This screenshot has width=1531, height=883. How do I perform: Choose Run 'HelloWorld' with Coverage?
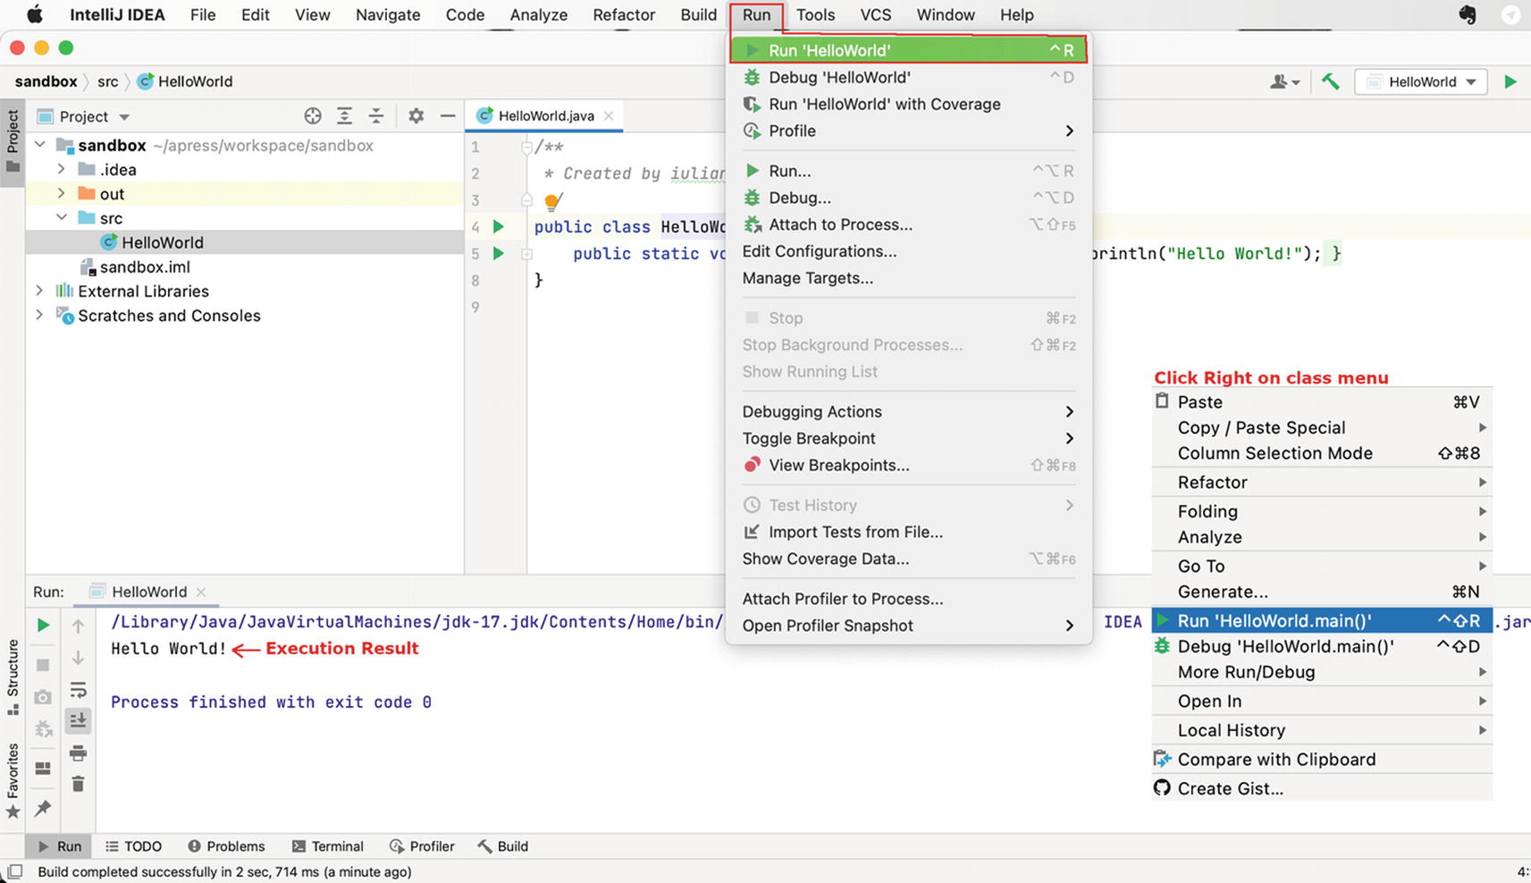pos(908,104)
